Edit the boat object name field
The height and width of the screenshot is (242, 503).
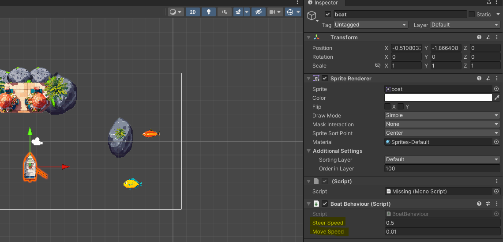(400, 14)
